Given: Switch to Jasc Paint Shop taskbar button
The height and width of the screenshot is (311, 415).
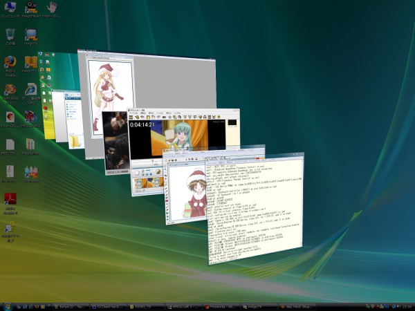Looking at the screenshot, I should [297, 307].
